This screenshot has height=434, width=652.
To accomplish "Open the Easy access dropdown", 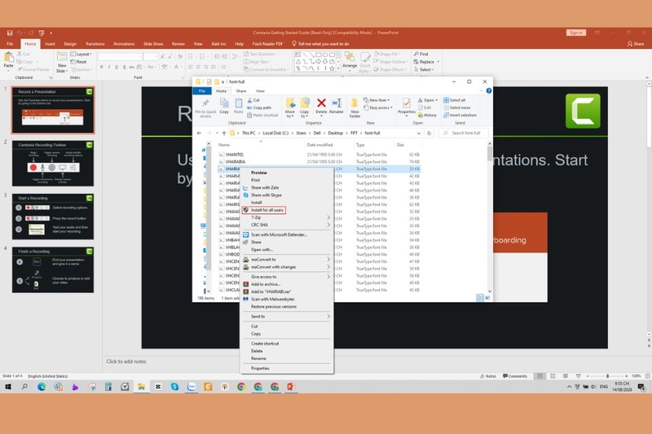I will click(378, 107).
